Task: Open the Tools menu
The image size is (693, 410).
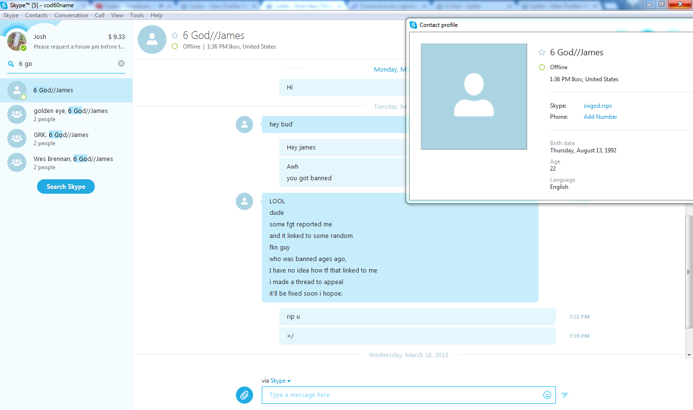Action: tap(137, 15)
